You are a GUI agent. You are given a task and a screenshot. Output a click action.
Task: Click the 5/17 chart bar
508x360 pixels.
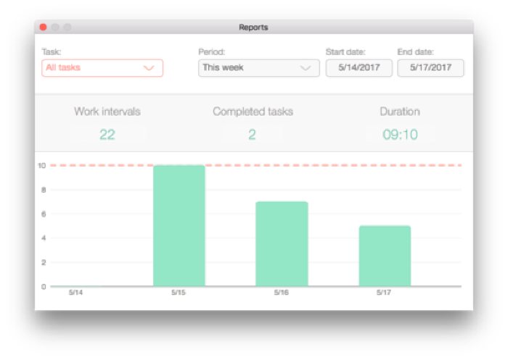coord(385,256)
